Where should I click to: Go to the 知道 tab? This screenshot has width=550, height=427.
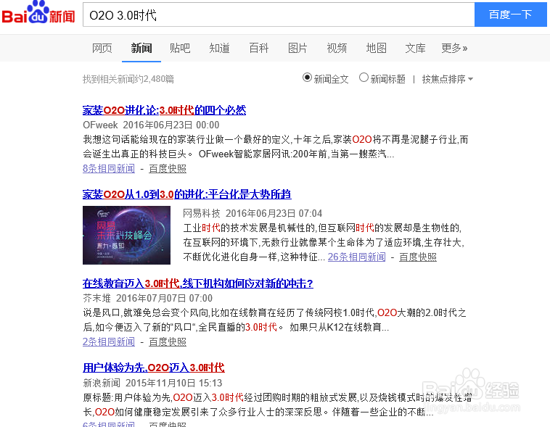pos(219,48)
